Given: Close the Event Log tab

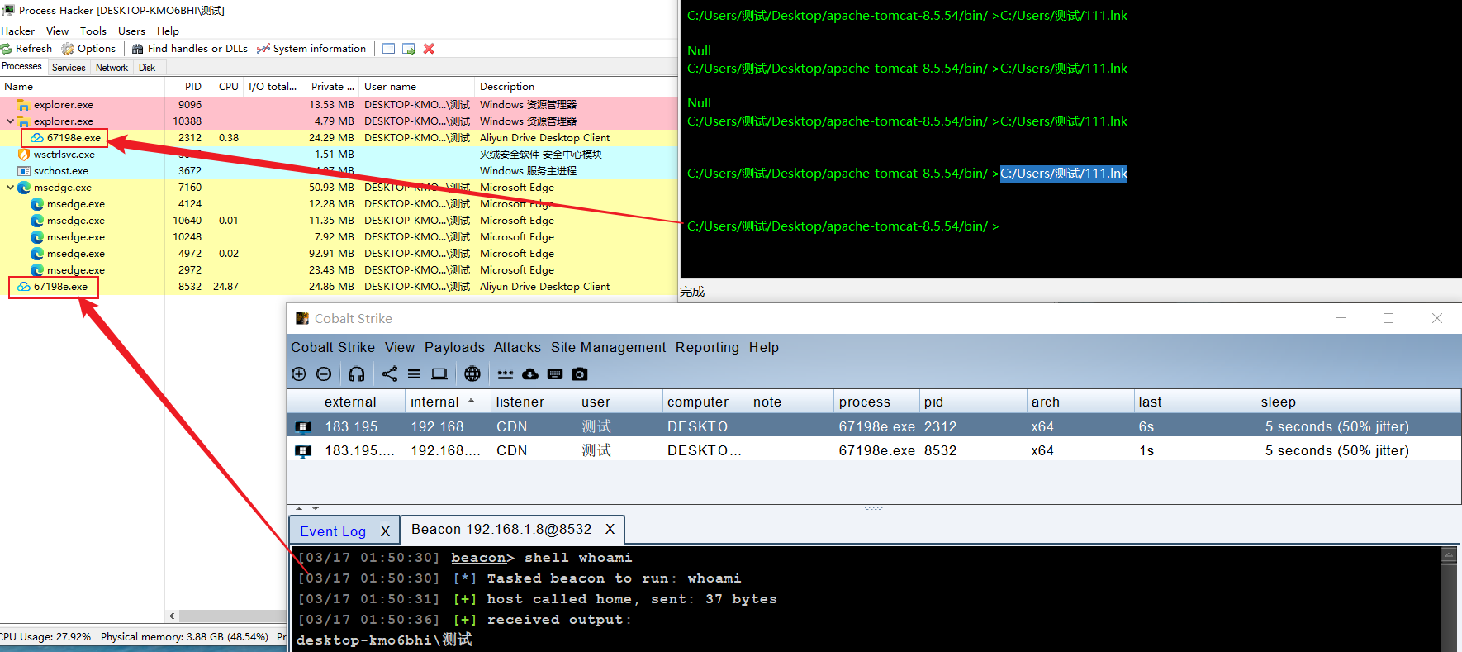Looking at the screenshot, I should pos(385,531).
